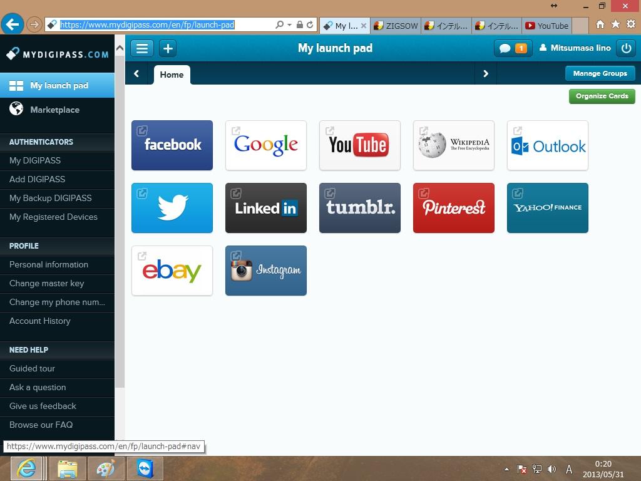641x481 pixels.
Task: Launch the Yahoo! Finance card
Action: coord(547,208)
